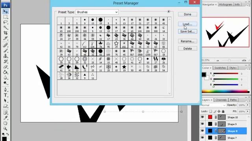Select the Dodge tool
The height and width of the screenshot is (141, 252).
coord(6,83)
